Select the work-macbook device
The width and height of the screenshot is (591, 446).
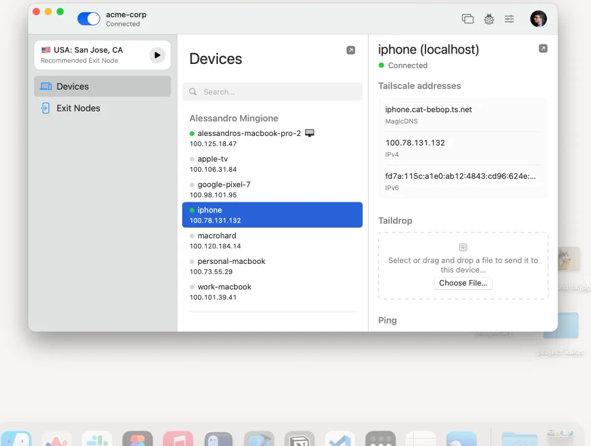[x=272, y=292]
